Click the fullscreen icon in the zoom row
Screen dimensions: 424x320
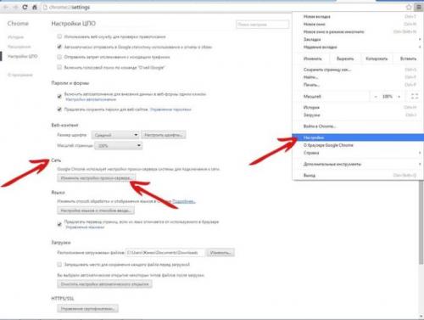tap(415, 97)
